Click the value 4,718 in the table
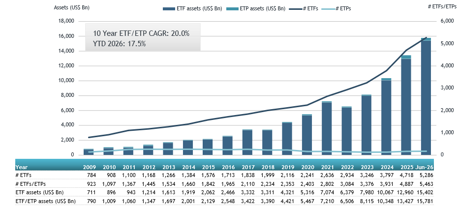Image resolution: width=458 pixels, height=207 pixels. tap(407, 175)
